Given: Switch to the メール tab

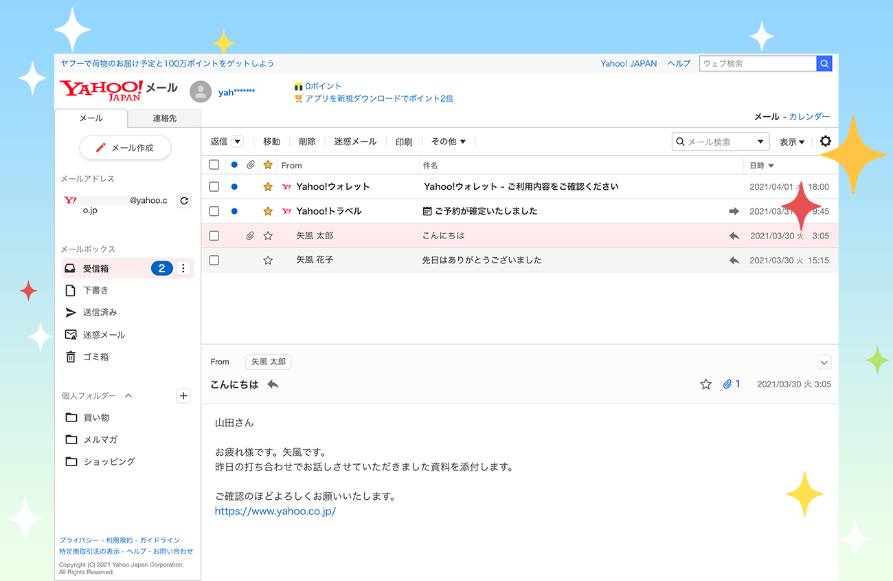Looking at the screenshot, I should (91, 118).
